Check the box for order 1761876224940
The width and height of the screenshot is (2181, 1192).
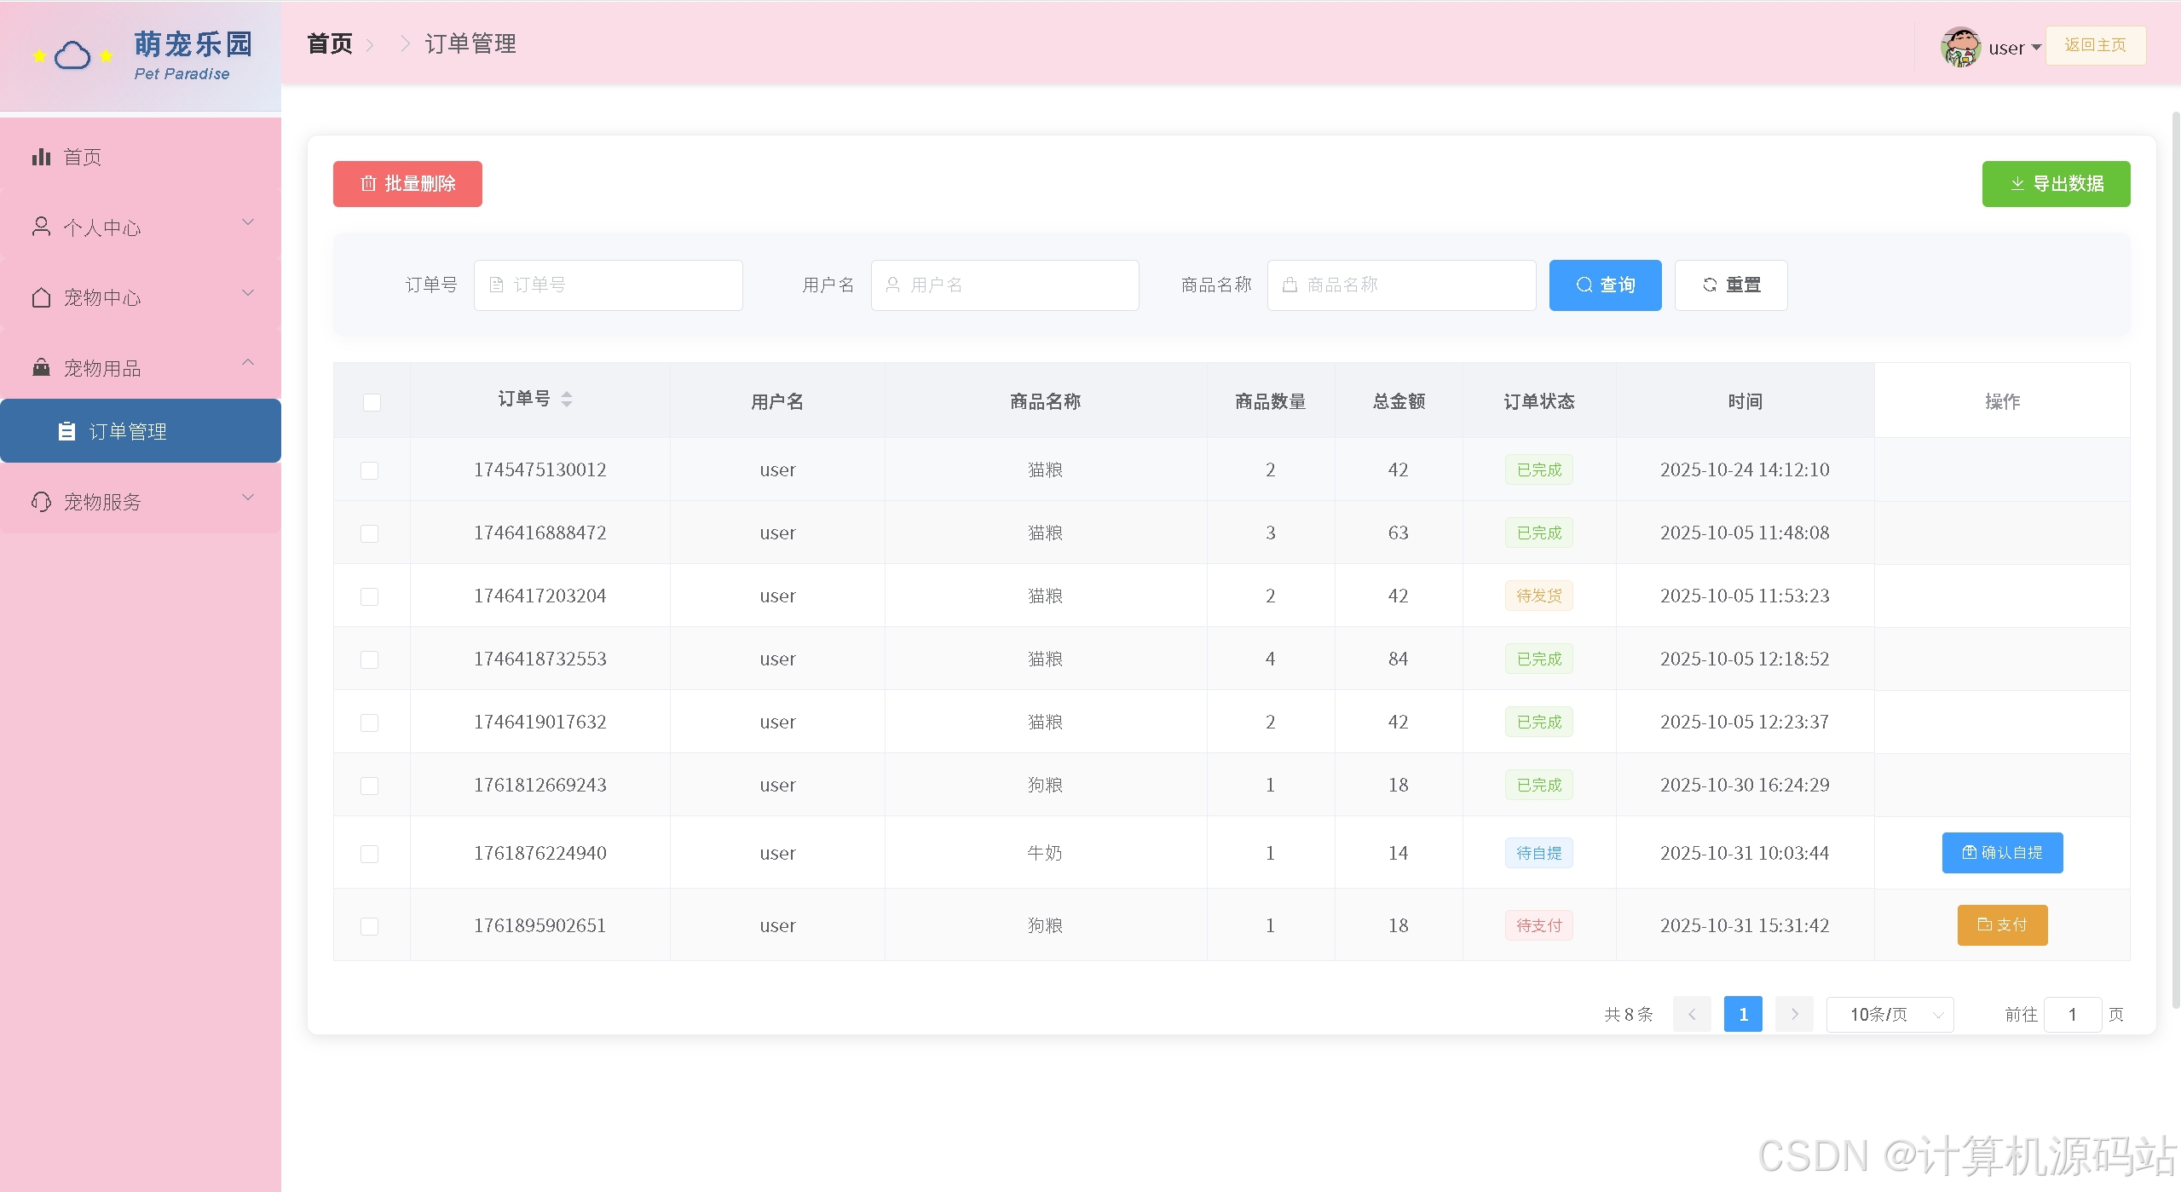(x=369, y=854)
